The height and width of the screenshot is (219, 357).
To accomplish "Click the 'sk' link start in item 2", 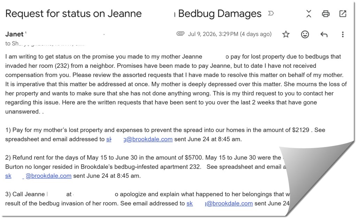I will 8,176.
